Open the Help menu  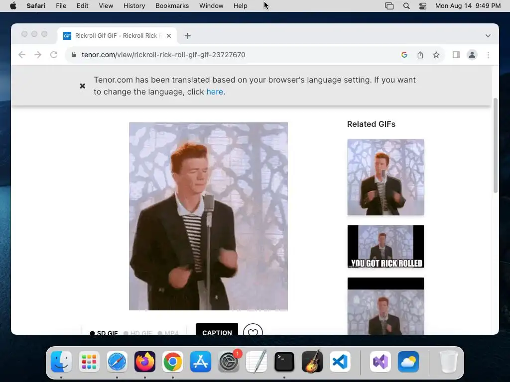pyautogui.click(x=241, y=6)
